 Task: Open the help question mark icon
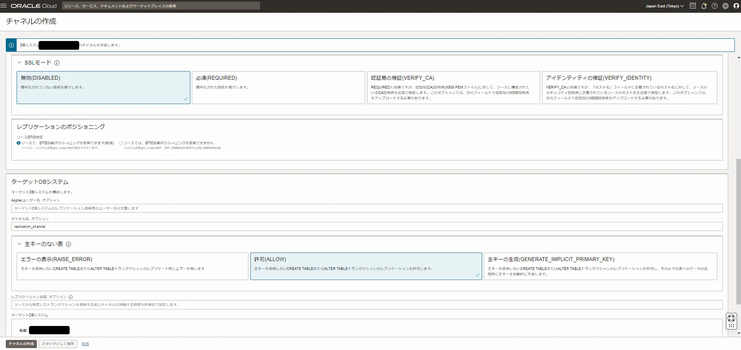tap(714, 6)
